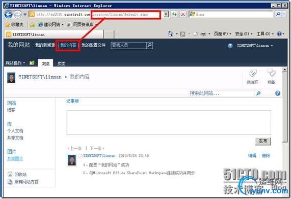Click the Bing search magnifier button

[278, 14]
